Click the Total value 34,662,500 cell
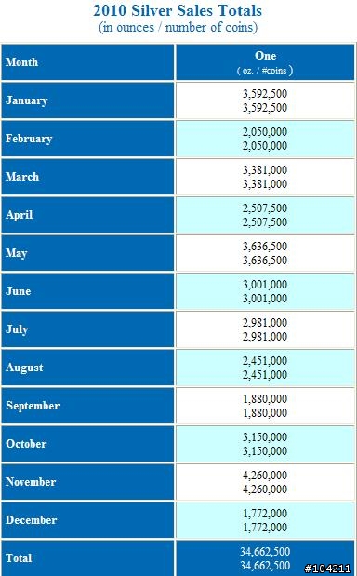 tap(265, 558)
